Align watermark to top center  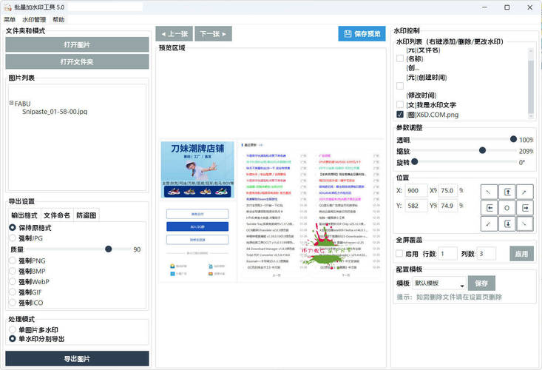point(507,192)
